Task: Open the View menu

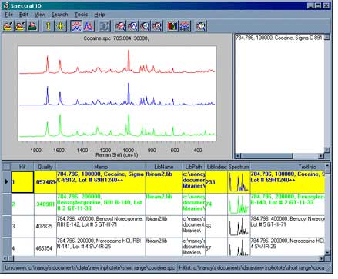Action: point(40,15)
